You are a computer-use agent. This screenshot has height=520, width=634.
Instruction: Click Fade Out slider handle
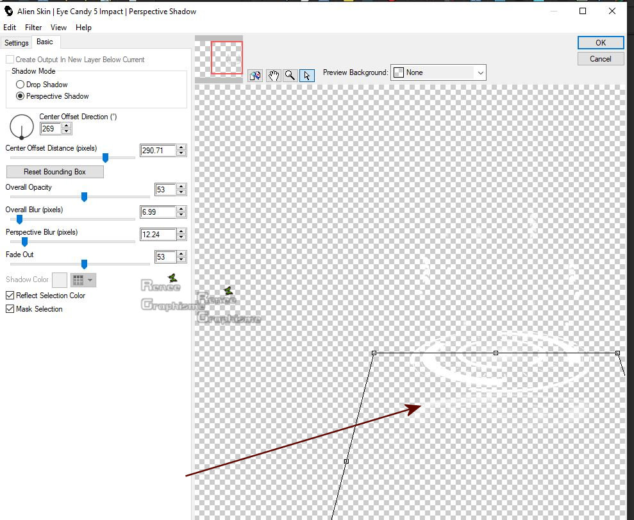pos(84,264)
